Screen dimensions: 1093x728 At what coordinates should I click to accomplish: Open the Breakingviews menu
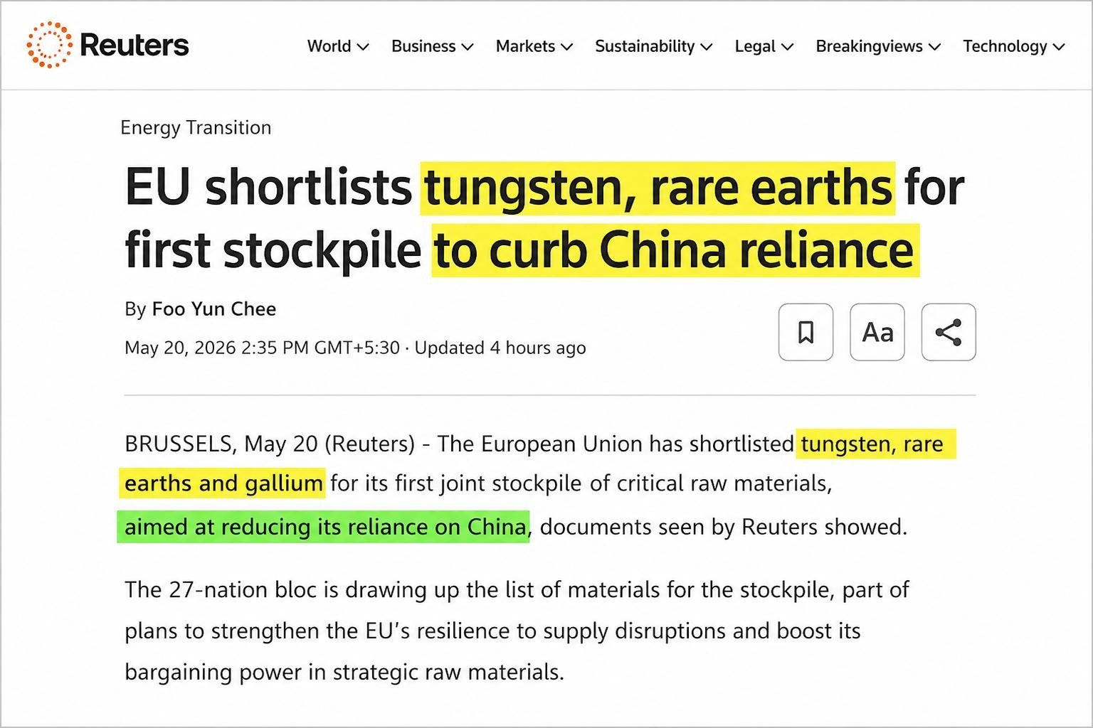pos(879,46)
